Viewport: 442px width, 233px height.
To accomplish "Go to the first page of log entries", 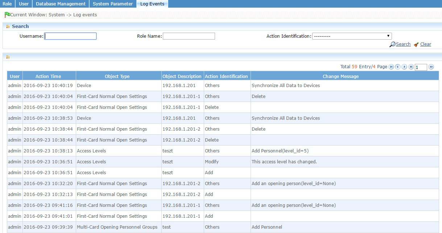I will (391, 67).
